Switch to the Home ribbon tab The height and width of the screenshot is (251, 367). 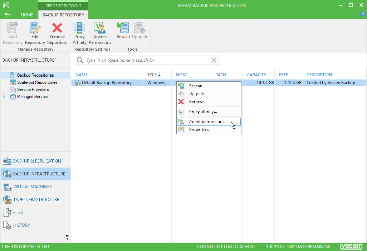click(27, 15)
